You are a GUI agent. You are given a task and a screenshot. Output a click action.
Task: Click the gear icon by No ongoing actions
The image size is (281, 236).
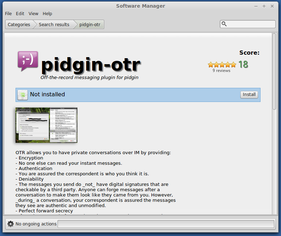(11, 224)
